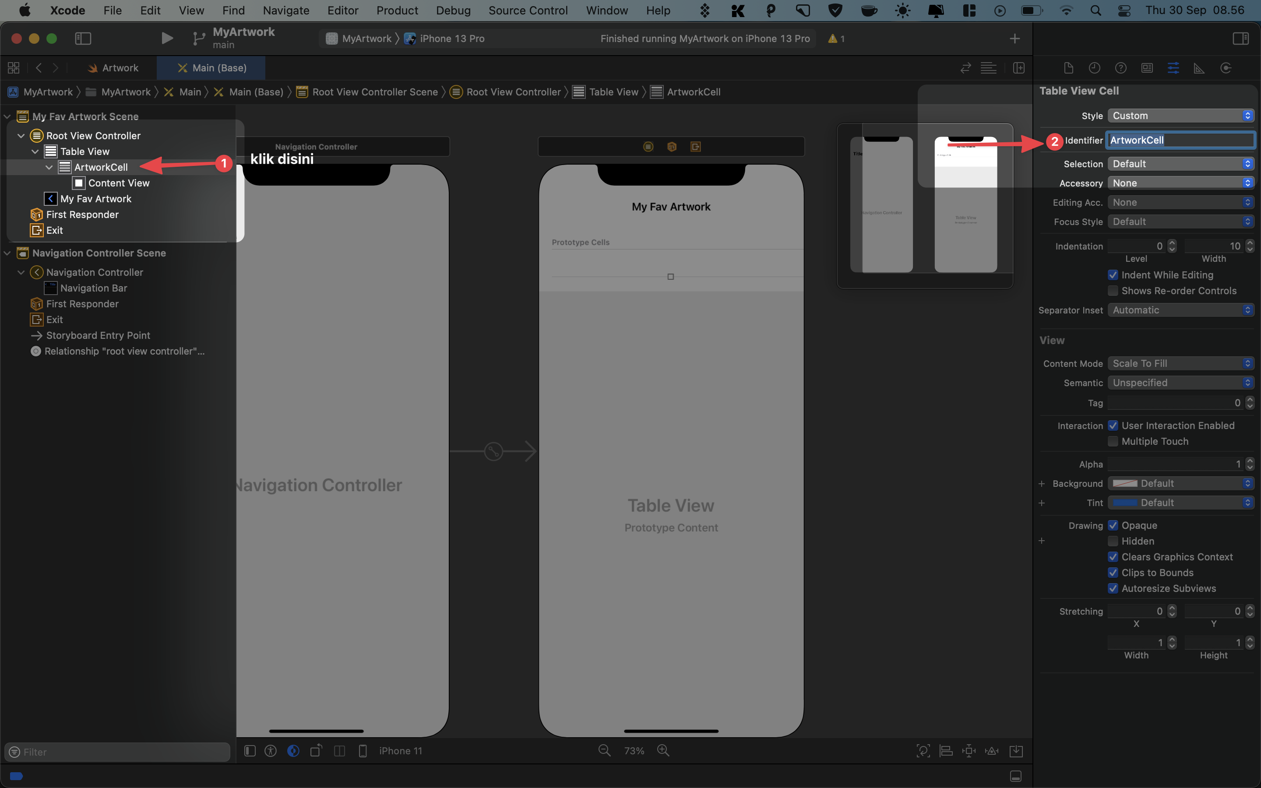Open Tint color swatch
The height and width of the screenshot is (788, 1261).
(x=1125, y=503)
